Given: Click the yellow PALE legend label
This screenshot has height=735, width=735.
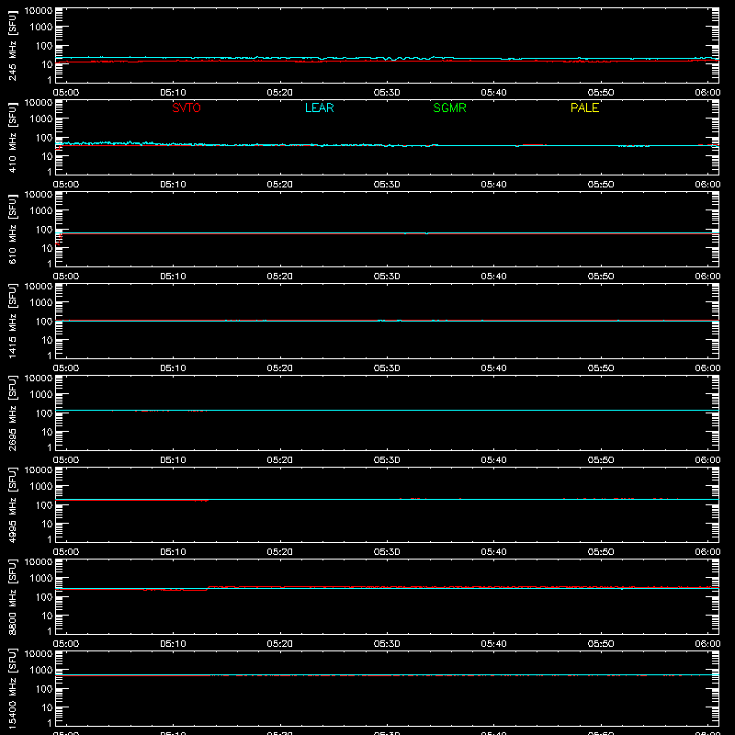Looking at the screenshot, I should [584, 107].
